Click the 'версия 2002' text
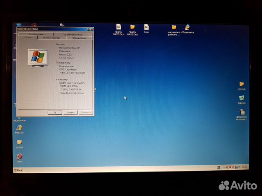 (x=65, y=54)
